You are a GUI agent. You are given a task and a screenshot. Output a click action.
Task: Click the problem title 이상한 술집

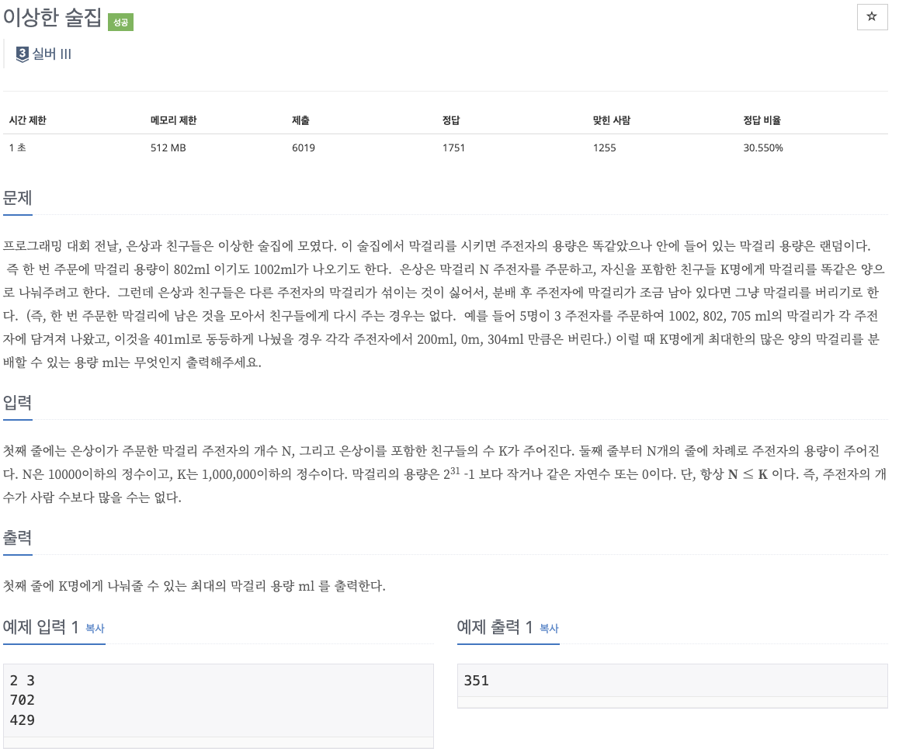pos(53,19)
